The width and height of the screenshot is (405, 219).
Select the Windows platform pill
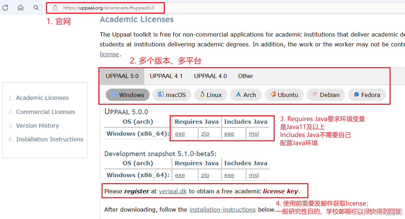click(x=128, y=95)
